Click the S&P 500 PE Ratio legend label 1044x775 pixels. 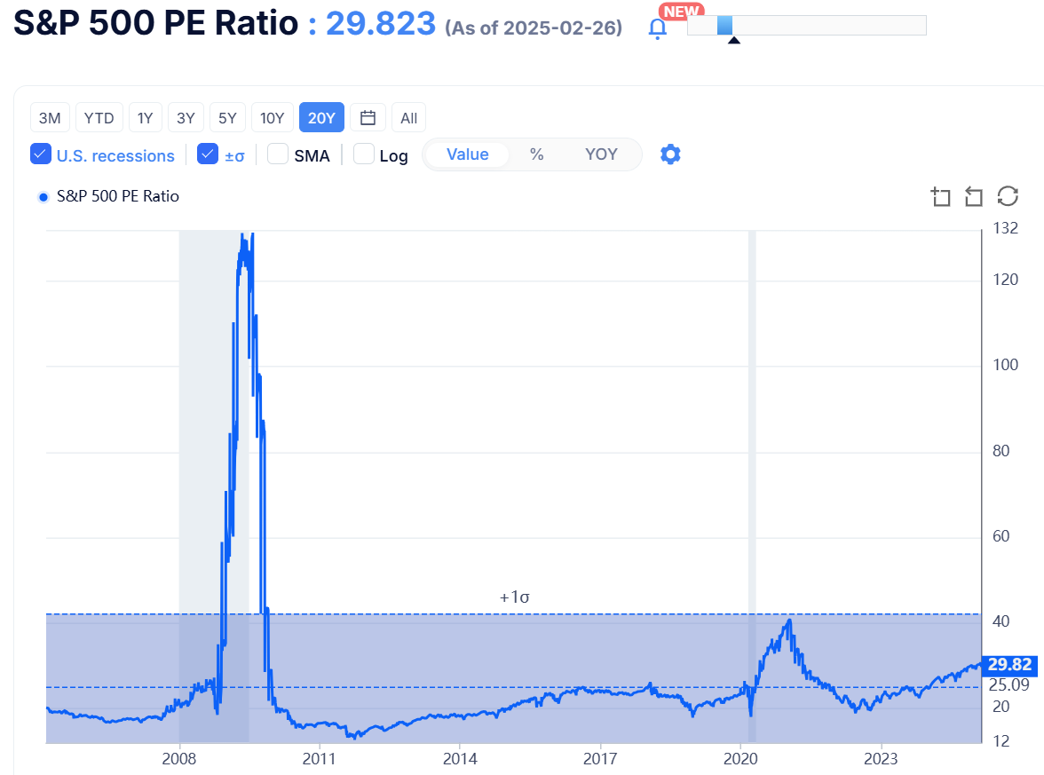[x=118, y=196]
